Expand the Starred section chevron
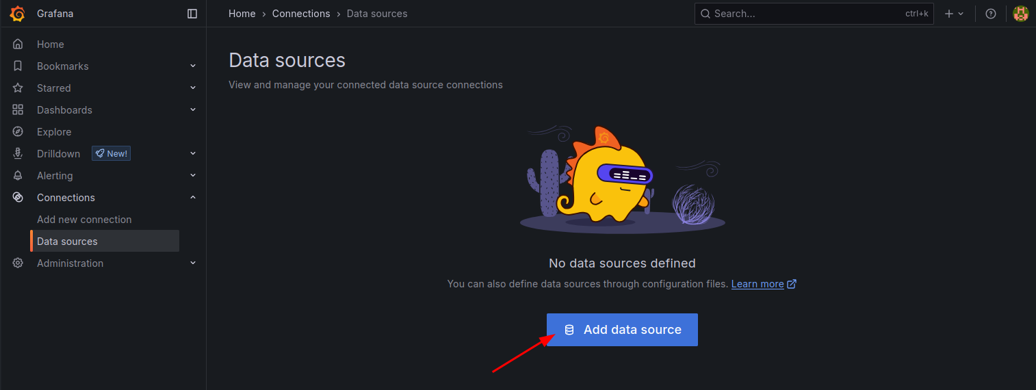Image resolution: width=1036 pixels, height=390 pixels. 193,88
